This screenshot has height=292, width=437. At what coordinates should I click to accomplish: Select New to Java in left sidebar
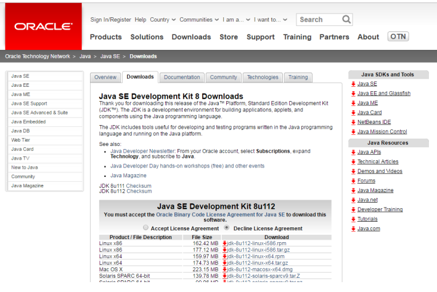tap(46, 168)
